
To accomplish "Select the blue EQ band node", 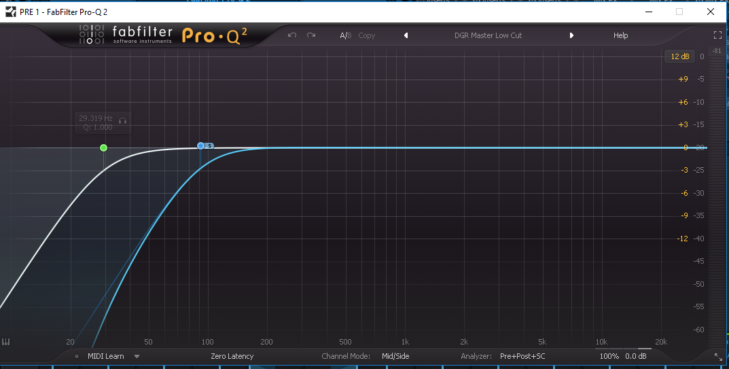I will pos(200,145).
